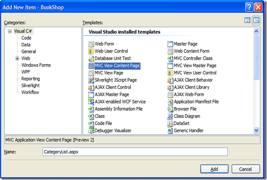Select the Generic Handler label

point(189,131)
